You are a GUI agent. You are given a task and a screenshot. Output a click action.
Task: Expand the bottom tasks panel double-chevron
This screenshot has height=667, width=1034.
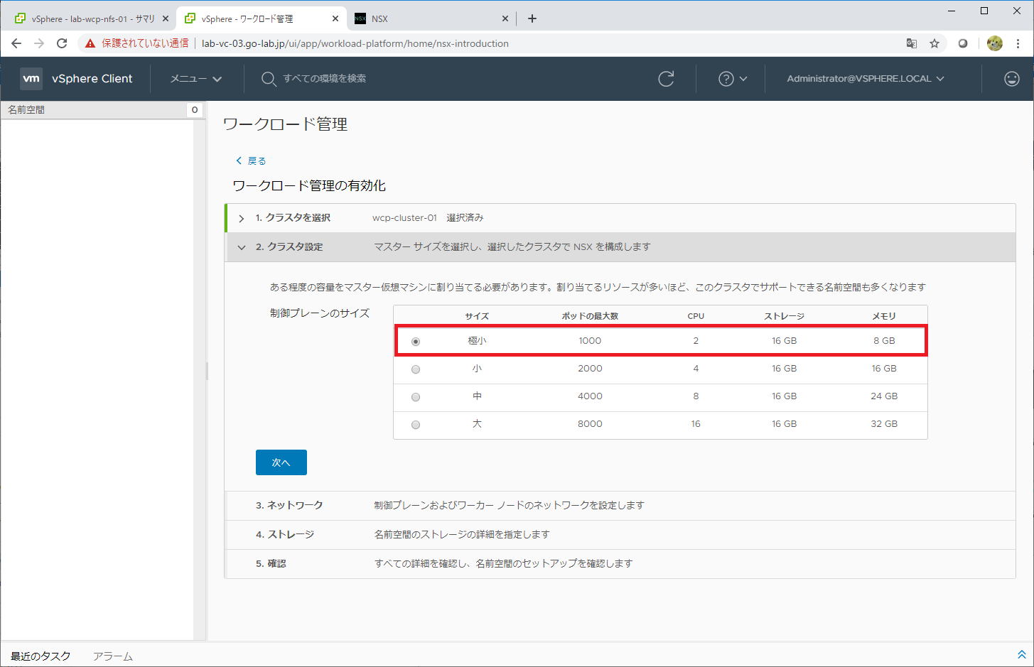pyautogui.click(x=1022, y=654)
